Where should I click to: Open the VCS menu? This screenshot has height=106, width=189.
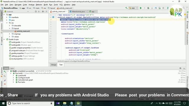tap(61, 5)
